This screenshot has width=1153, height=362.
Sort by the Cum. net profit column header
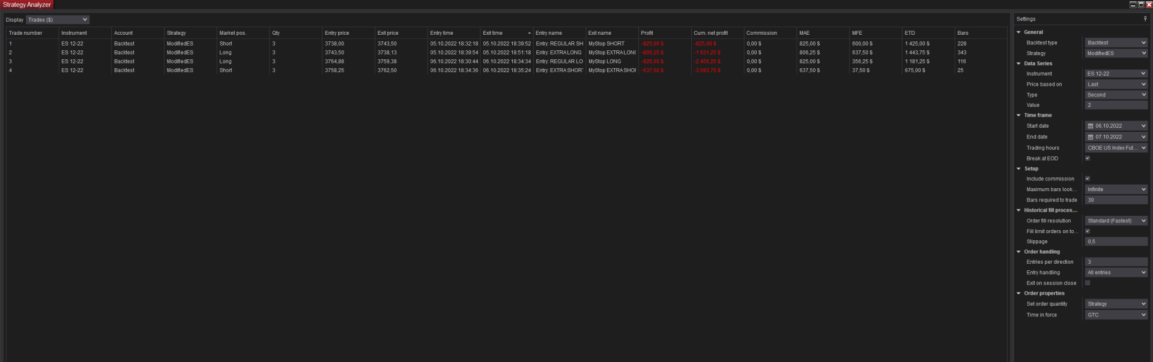[x=717, y=33]
